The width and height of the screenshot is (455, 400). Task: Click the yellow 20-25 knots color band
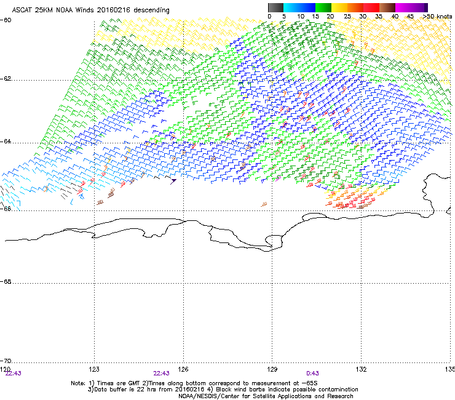click(x=339, y=7)
